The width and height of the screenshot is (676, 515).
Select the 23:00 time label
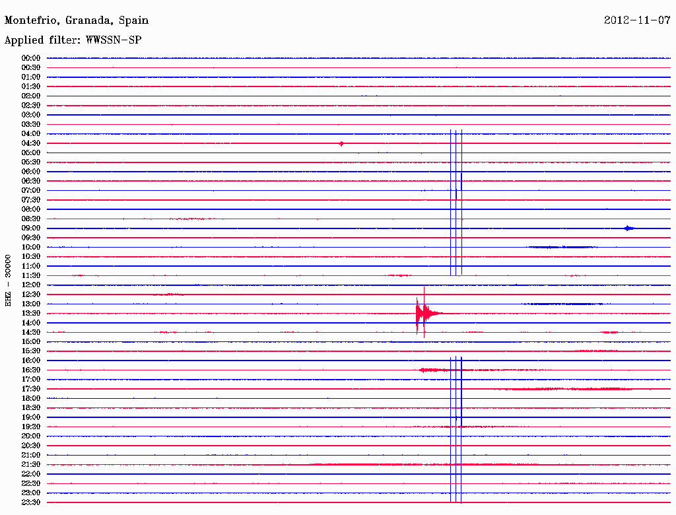[x=31, y=493]
